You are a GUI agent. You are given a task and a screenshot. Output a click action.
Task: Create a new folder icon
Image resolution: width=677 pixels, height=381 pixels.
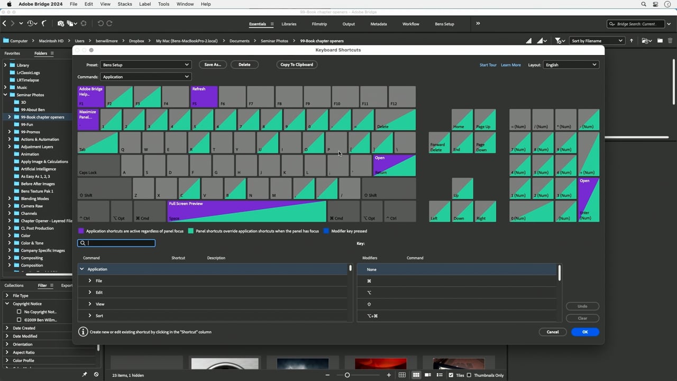point(660,41)
